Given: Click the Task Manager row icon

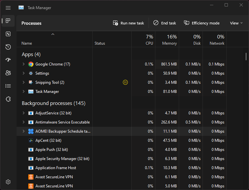Looking at the screenshot, I should (x=31, y=92).
